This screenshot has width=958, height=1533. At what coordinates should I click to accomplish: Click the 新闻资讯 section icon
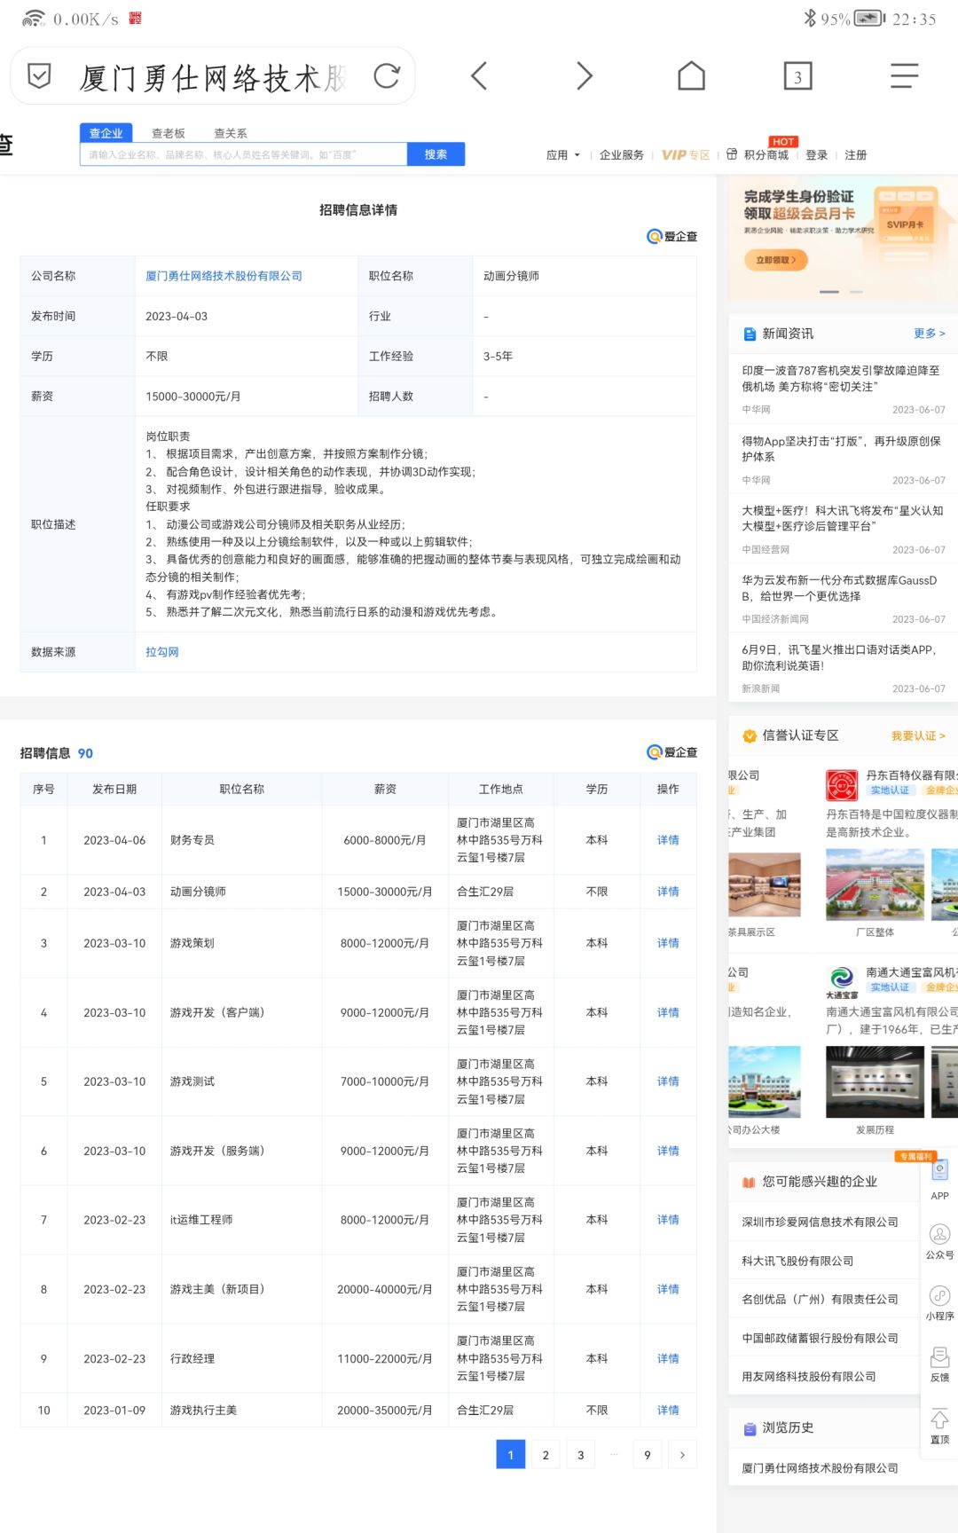click(x=750, y=334)
